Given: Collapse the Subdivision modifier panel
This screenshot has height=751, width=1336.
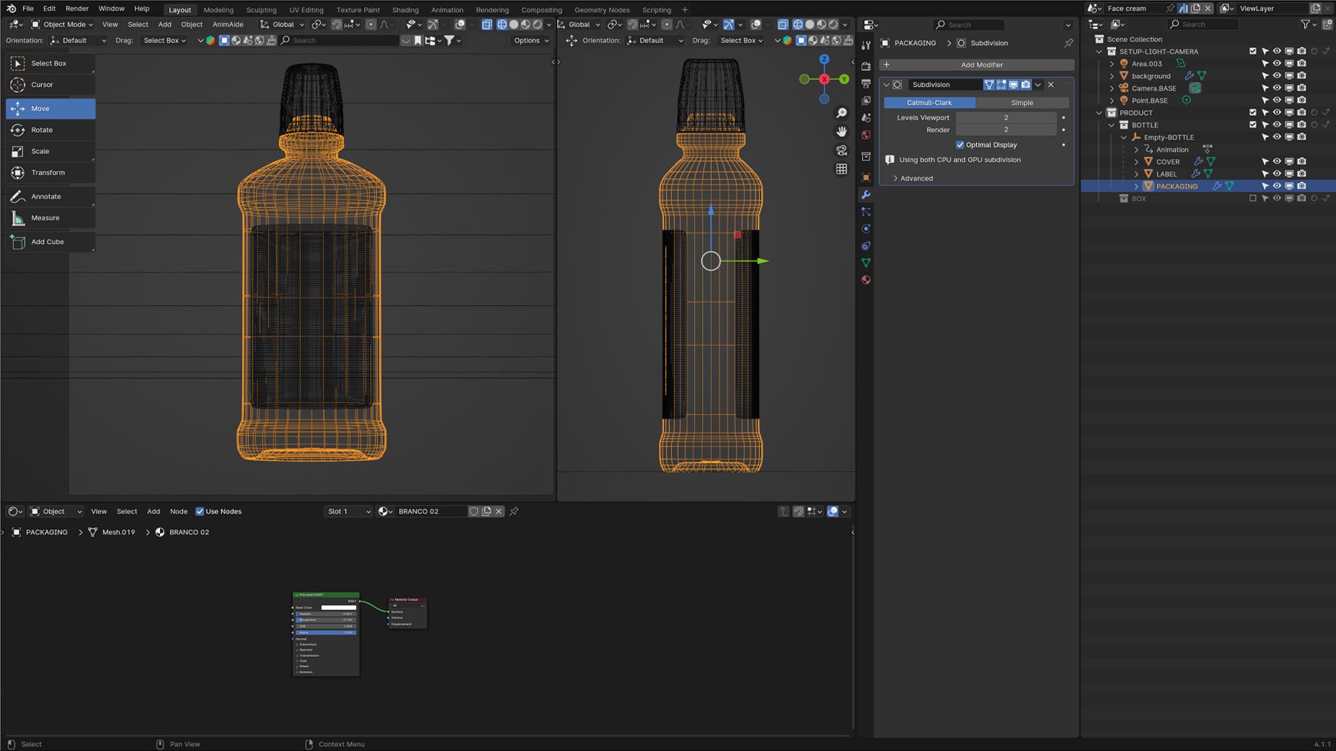Looking at the screenshot, I should pyautogui.click(x=886, y=85).
